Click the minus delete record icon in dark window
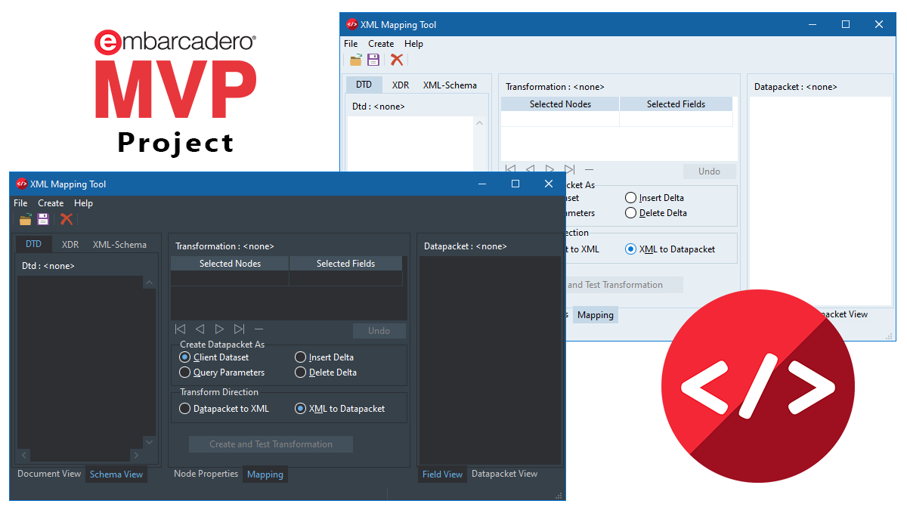907x510 pixels. click(x=258, y=329)
